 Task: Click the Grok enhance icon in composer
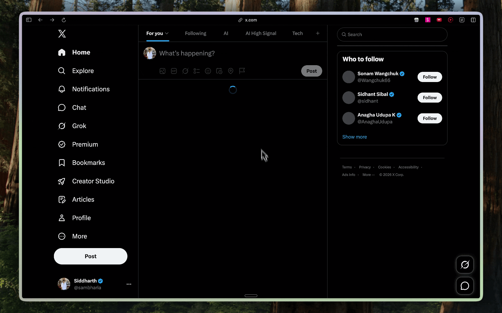[x=185, y=71]
